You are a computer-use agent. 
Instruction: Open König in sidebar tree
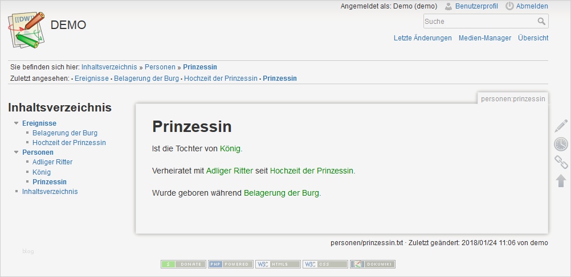point(42,172)
